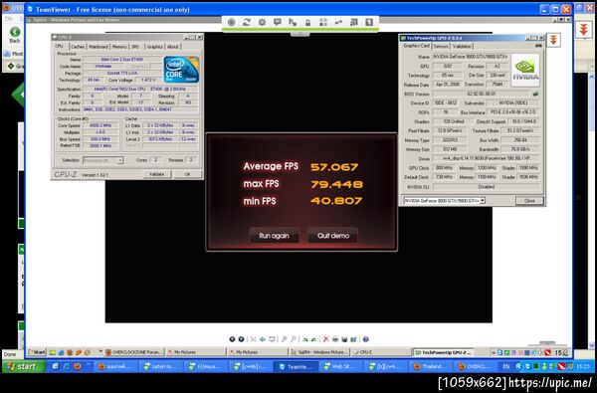597x393 pixels.
Task: Click remote desktop Start button
Action: [37, 352]
